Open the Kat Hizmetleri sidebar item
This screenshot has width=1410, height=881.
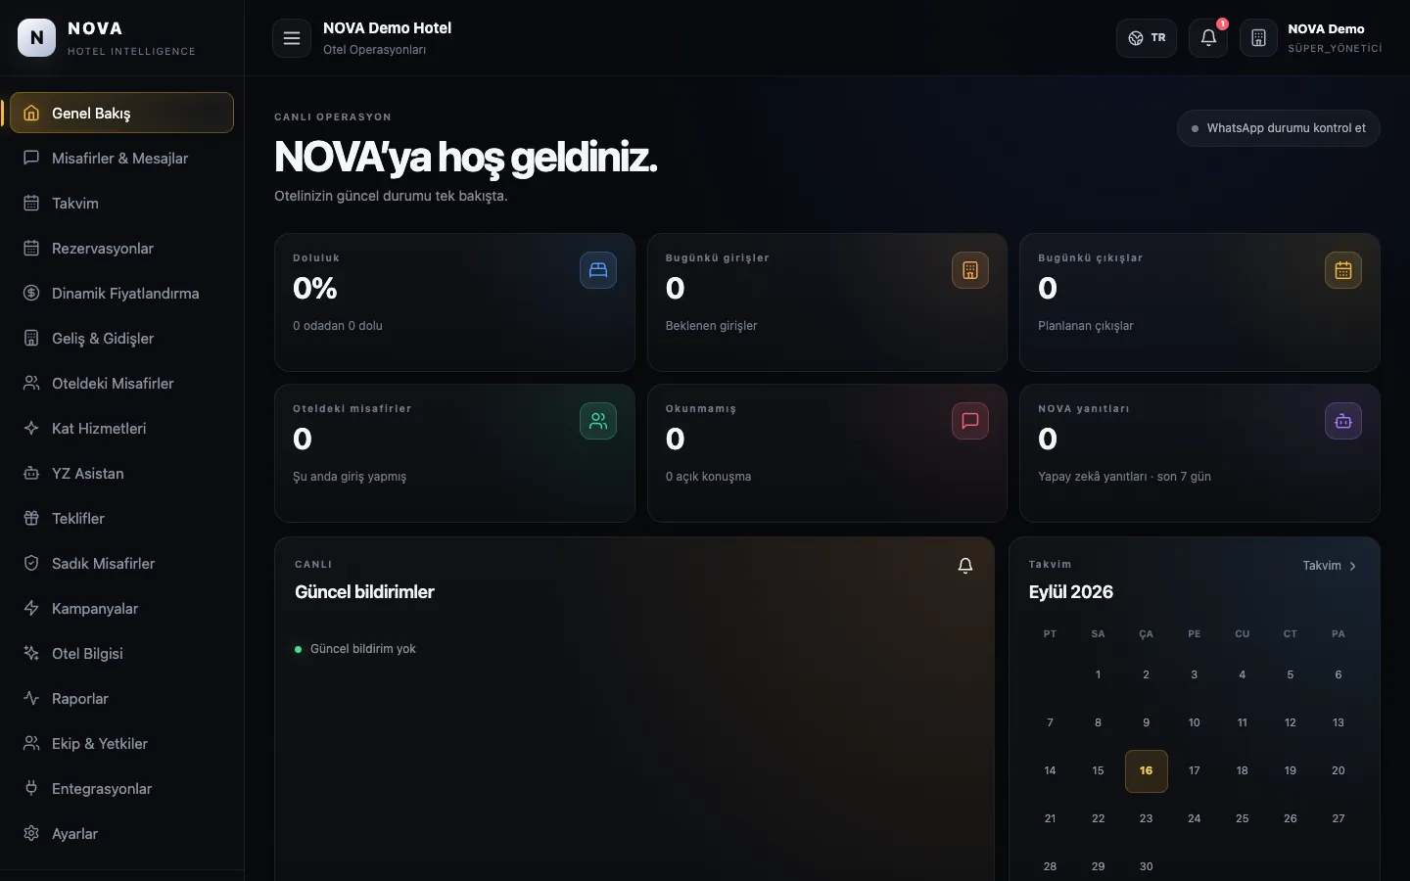pyautogui.click(x=121, y=428)
